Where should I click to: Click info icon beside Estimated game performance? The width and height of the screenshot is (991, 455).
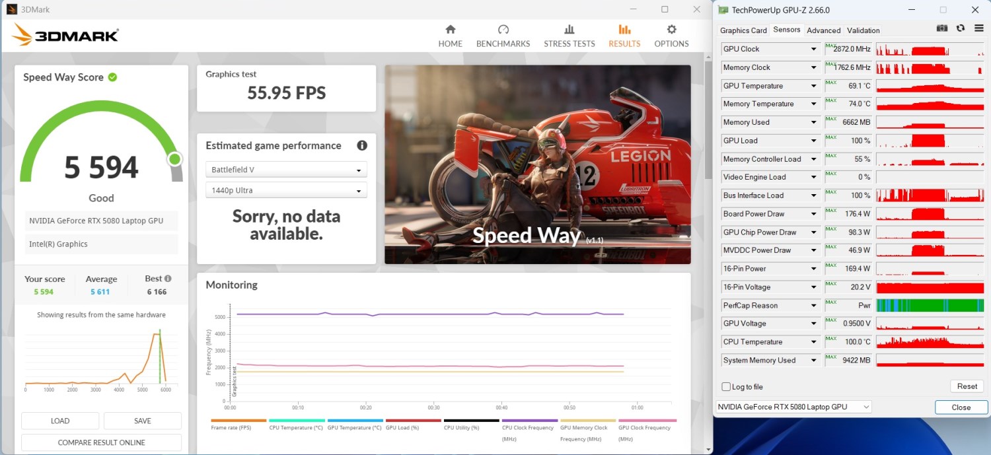pyautogui.click(x=361, y=145)
